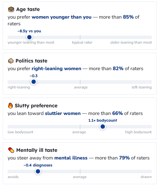Click the 'typical rater' midpoint label
This screenshot has width=159, height=186.
82,42
